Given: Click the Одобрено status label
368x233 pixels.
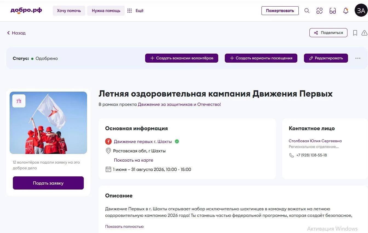Looking at the screenshot, I should (x=47, y=58).
